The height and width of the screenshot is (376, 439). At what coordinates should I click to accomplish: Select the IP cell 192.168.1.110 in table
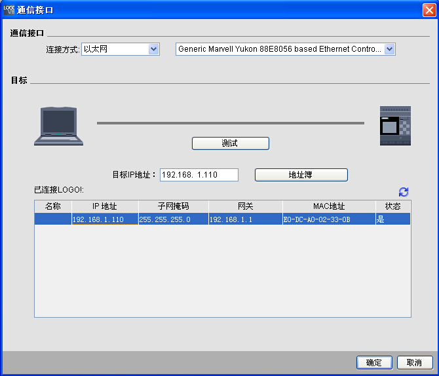[x=105, y=219]
